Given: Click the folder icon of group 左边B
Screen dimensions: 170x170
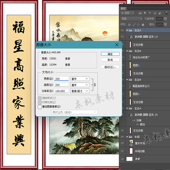Looking at the screenshot, I should point(130,80).
